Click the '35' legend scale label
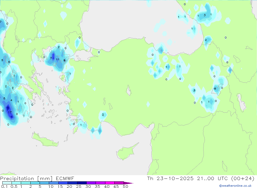 pos(97,186)
